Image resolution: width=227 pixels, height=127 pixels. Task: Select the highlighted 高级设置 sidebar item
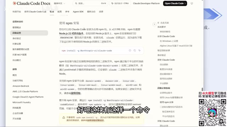[29, 33]
